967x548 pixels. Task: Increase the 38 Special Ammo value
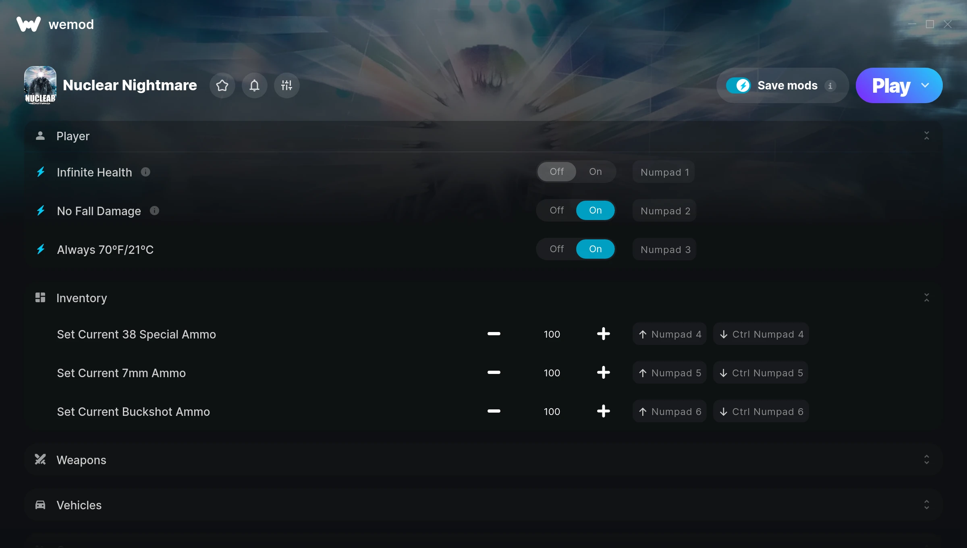pos(603,334)
